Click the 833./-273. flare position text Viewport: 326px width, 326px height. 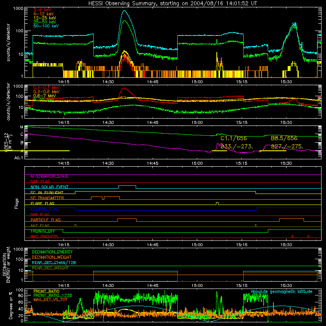pyautogui.click(x=237, y=147)
